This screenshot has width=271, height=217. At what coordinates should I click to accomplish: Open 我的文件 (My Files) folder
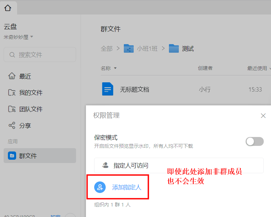[31, 93]
